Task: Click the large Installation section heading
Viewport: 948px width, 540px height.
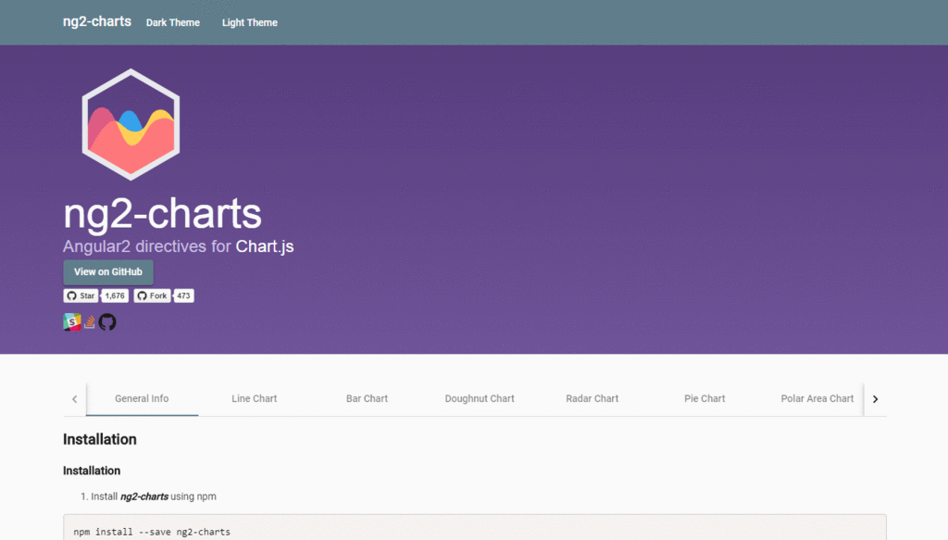Action: tap(100, 440)
